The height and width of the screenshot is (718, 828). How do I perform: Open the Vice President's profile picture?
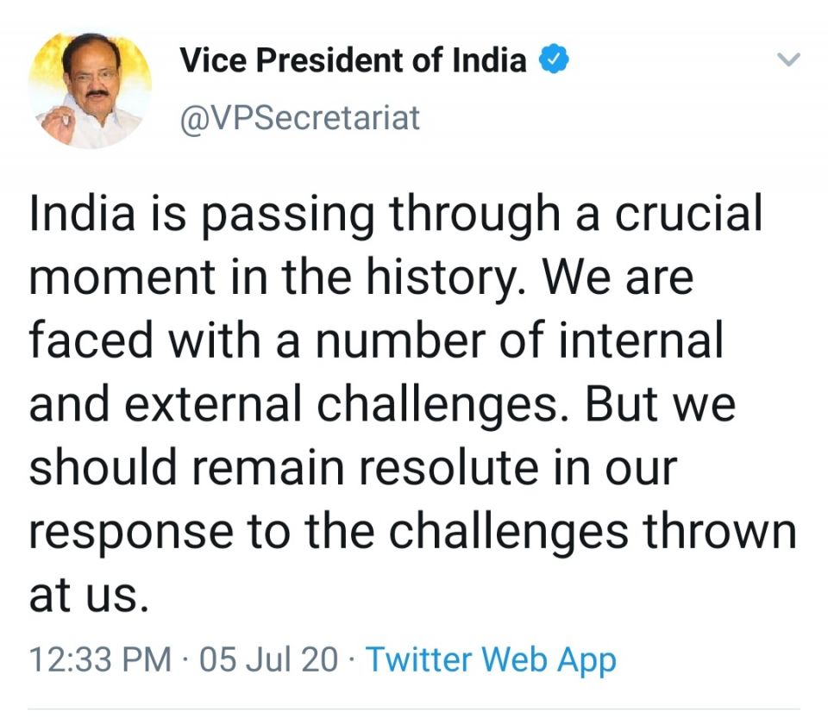90,88
